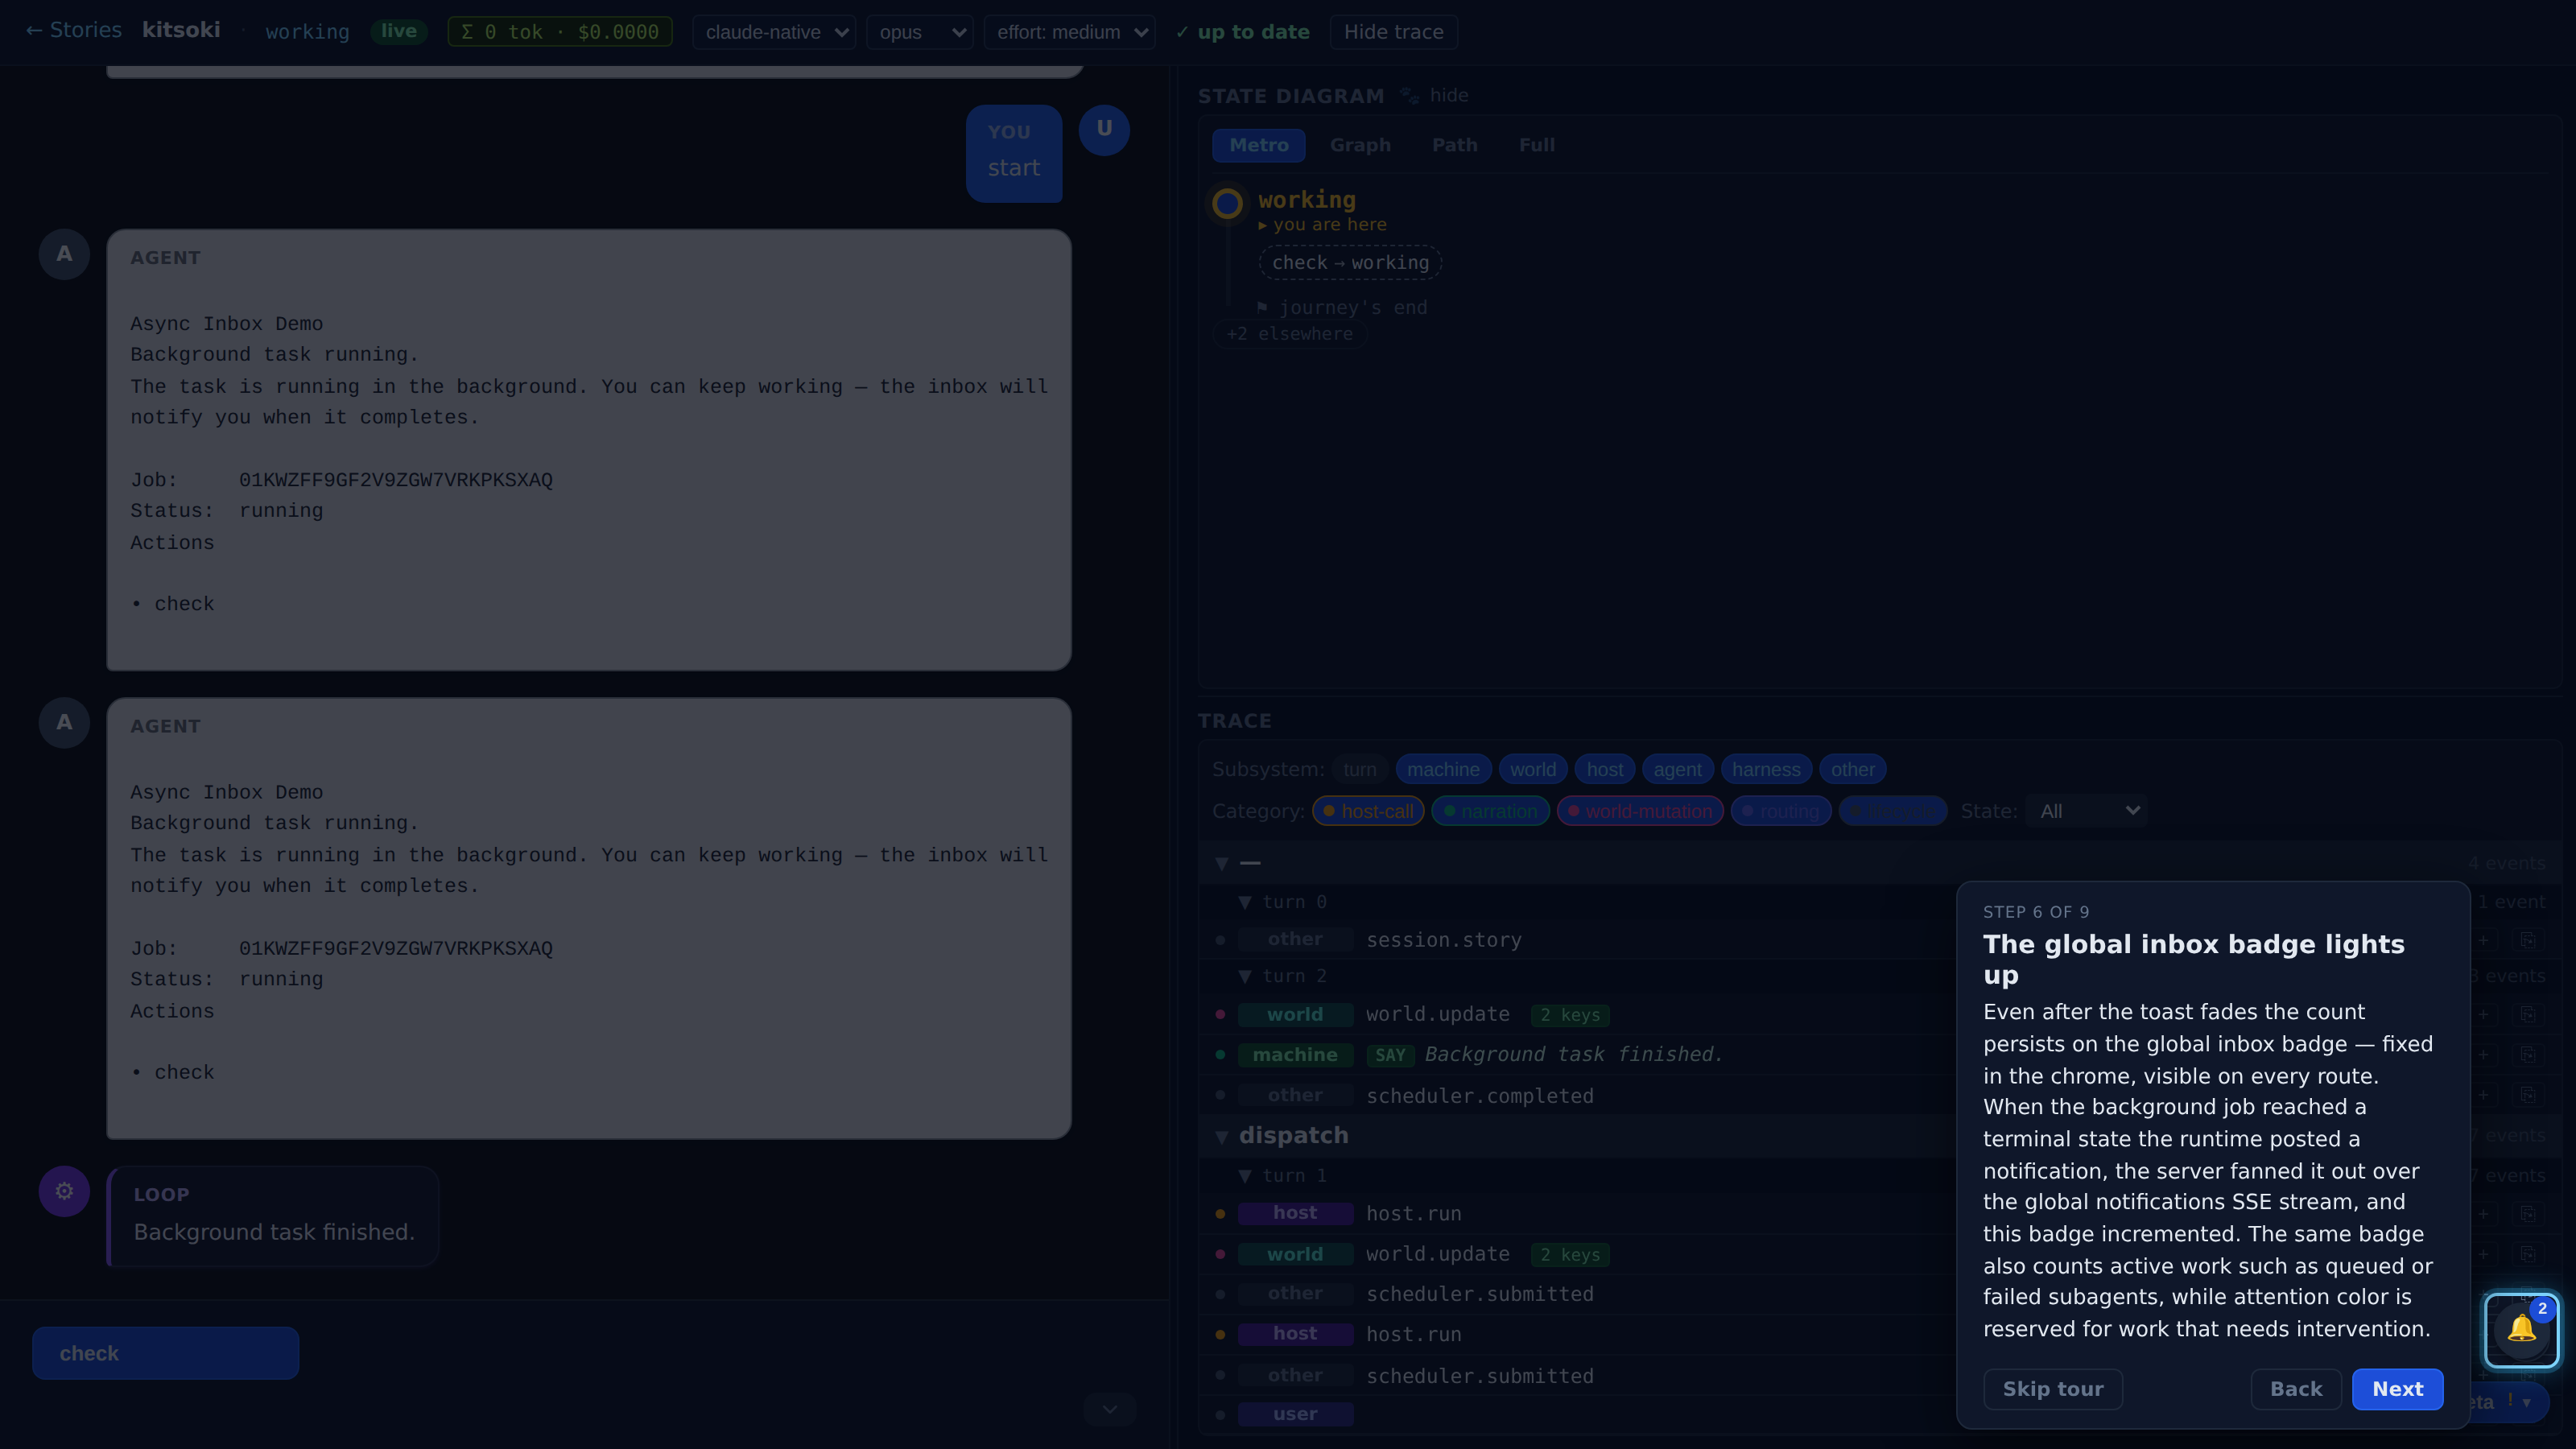Toggle the machine subsystem filter
Viewport: 2576px width, 1449px height.
click(1443, 769)
